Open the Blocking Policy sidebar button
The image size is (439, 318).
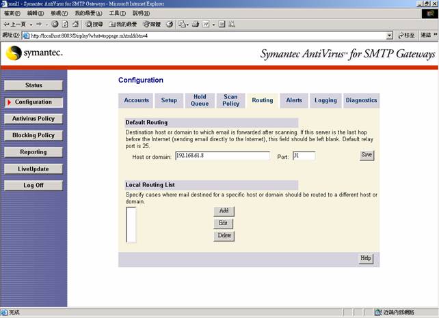34,135
